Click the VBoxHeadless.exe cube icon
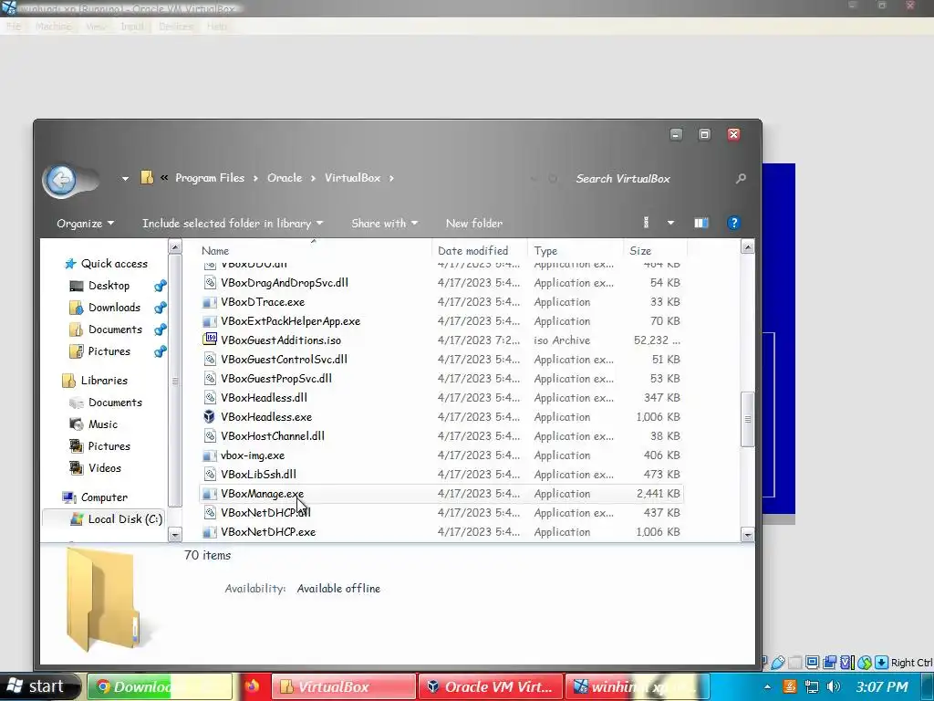Screen dimensions: 934x701 [210, 416]
